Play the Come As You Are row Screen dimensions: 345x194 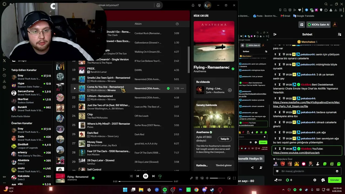coord(75,88)
